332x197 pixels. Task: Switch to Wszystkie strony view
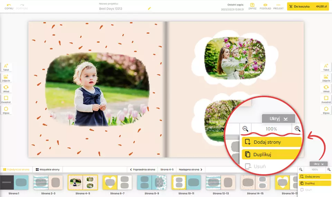48,169
